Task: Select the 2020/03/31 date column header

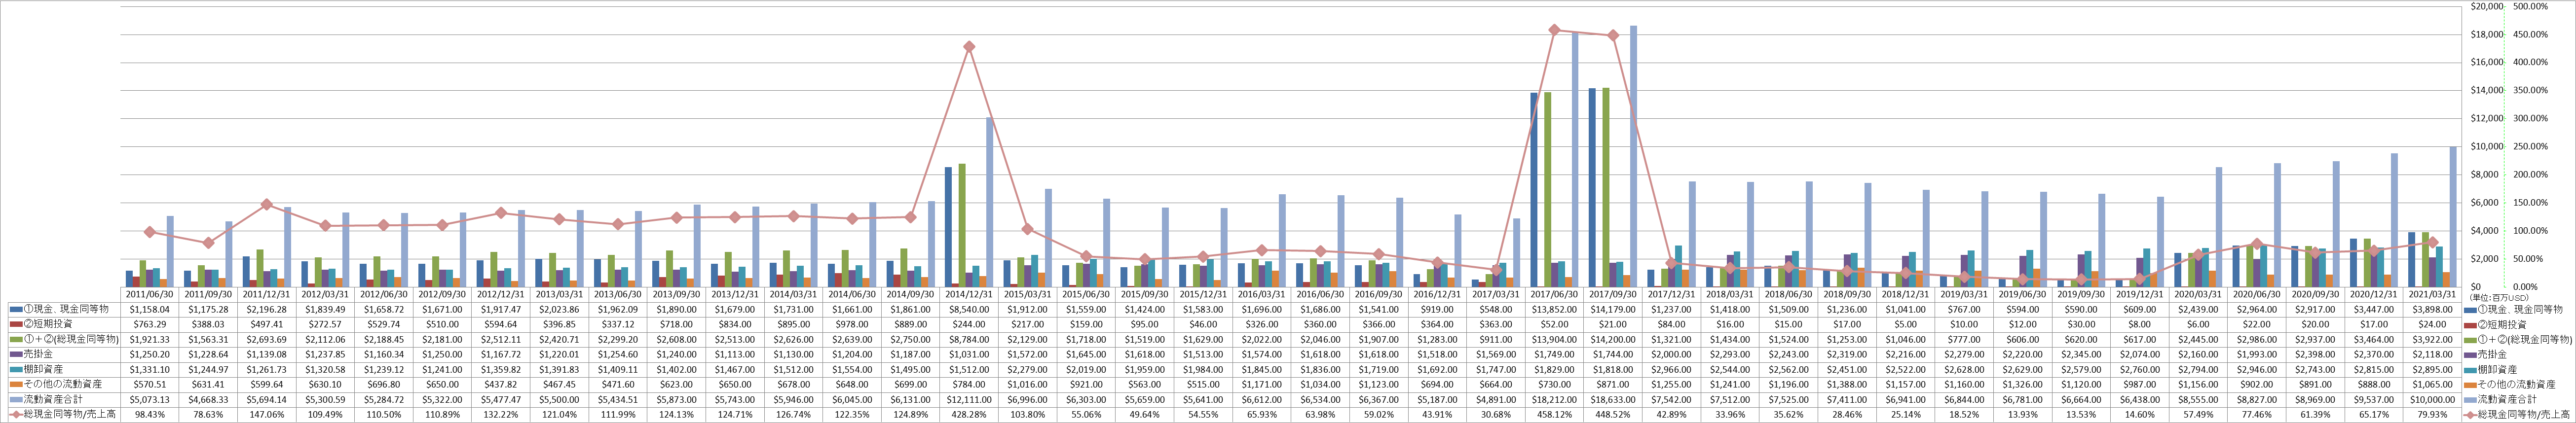Action: pyautogui.click(x=2198, y=295)
